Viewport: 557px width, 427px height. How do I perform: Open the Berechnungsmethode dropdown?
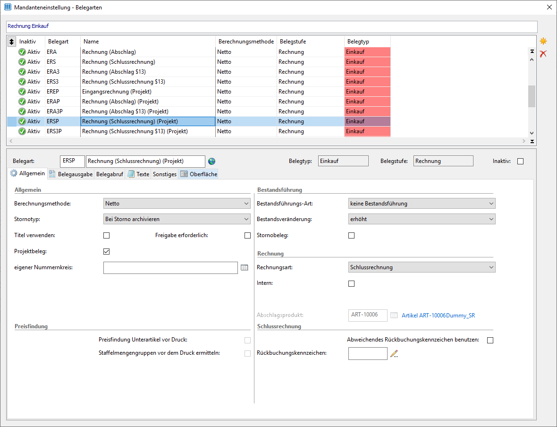click(x=177, y=204)
